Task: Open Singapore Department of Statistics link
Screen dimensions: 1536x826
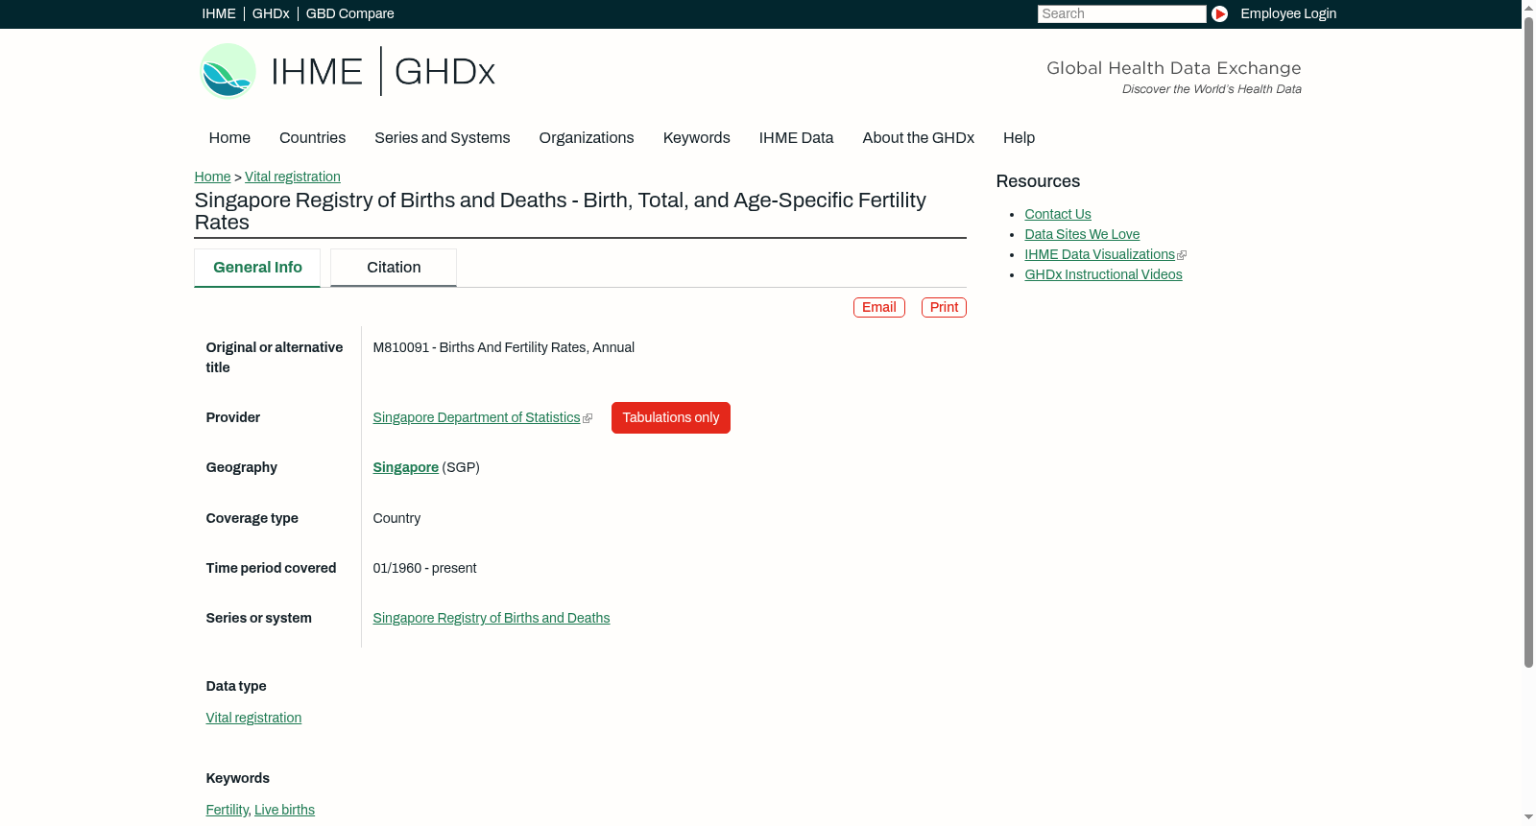Action: pos(477,417)
